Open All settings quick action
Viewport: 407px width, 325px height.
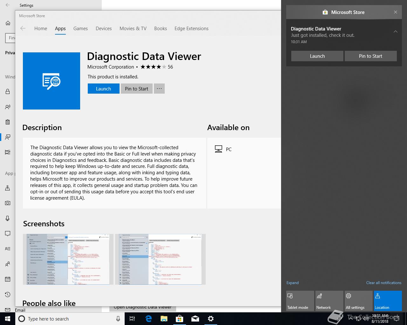click(x=359, y=301)
